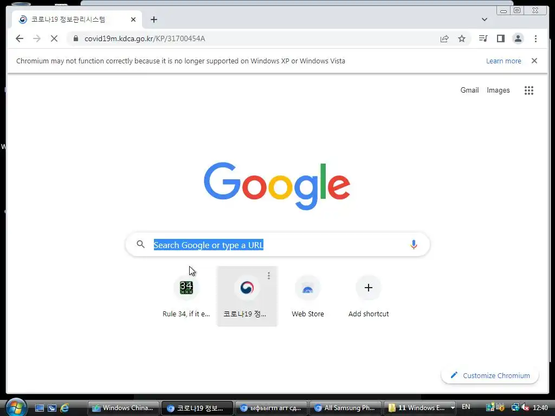Screen dimensions: 555x416
Task: Stop loading the page
Action: coord(54,38)
